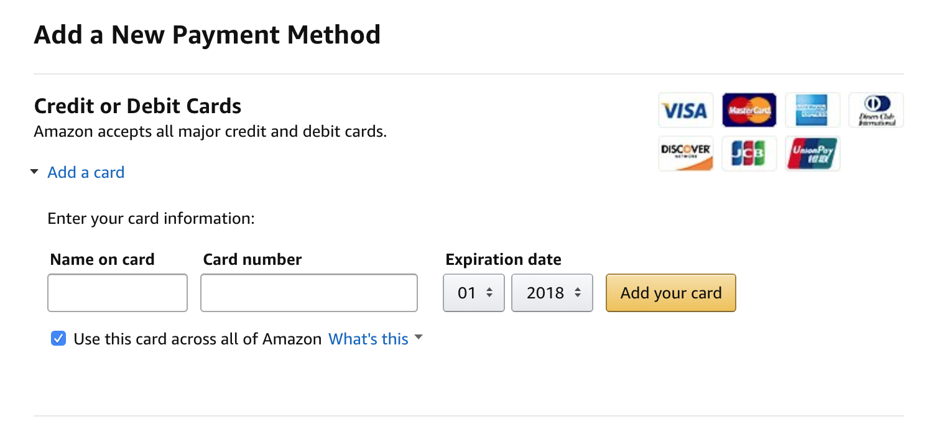Image resolution: width=949 pixels, height=424 pixels.
Task: Click the Name on card label text
Action: point(102,259)
